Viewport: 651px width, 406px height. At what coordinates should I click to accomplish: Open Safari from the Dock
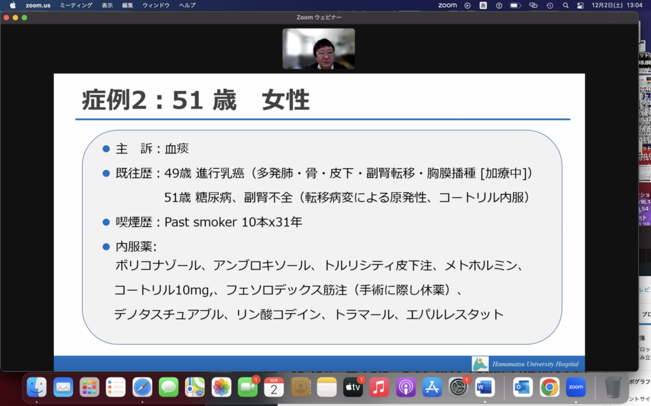pos(142,386)
